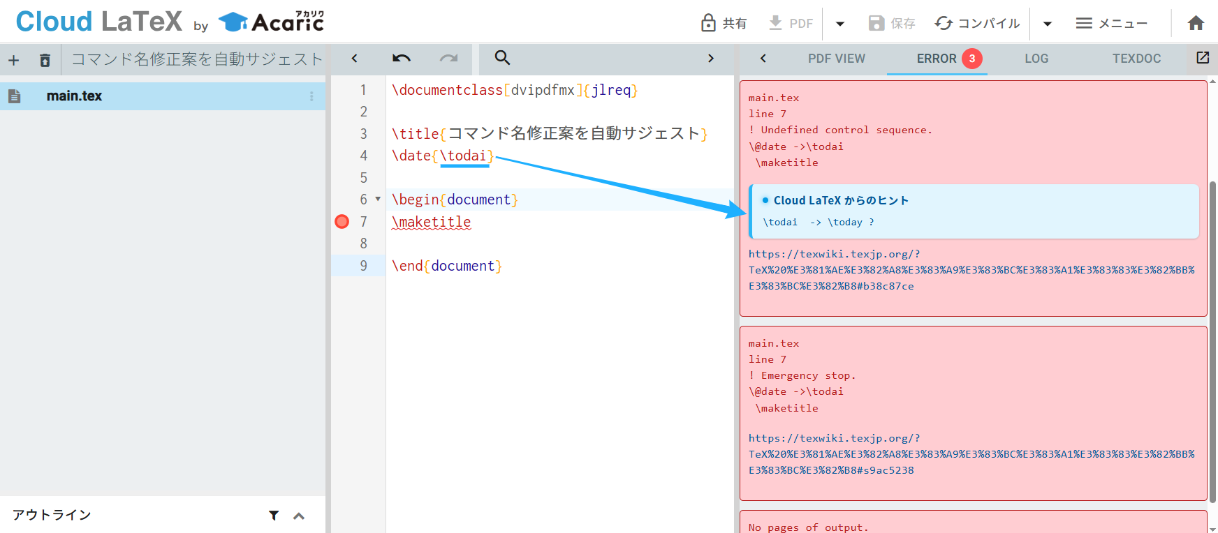Open editor search

(x=502, y=58)
